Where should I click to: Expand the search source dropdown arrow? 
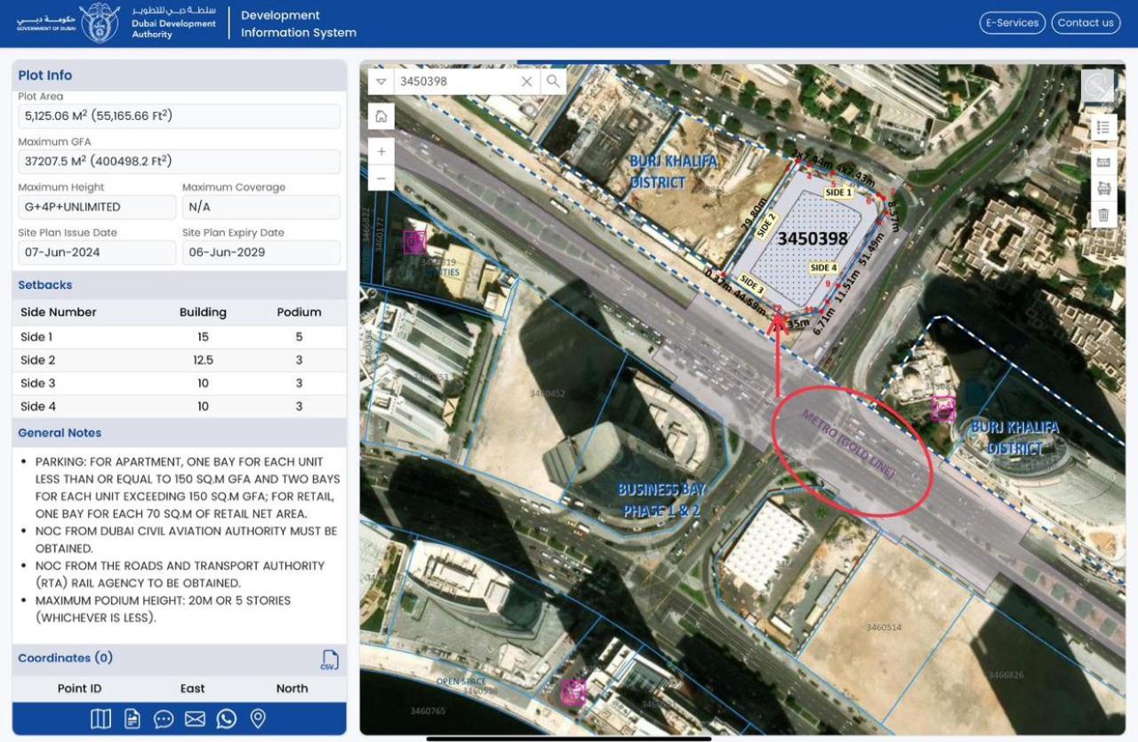click(381, 82)
